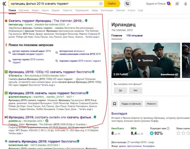Open the КиноПоиск rating link
Screen dimensions: 190x149
pyautogui.click(x=118, y=129)
